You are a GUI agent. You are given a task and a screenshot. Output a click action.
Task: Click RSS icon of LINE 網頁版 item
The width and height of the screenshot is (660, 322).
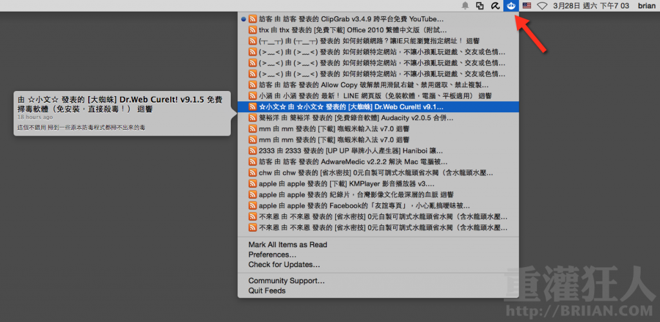tap(253, 96)
